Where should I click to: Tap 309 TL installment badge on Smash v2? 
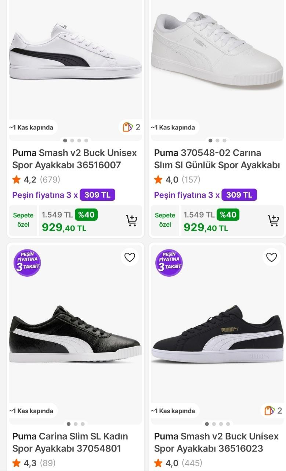pos(97,195)
